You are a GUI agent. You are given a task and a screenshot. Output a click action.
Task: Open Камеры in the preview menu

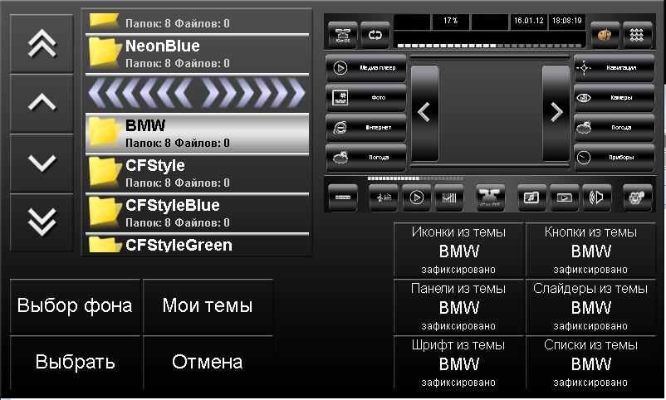(615, 98)
